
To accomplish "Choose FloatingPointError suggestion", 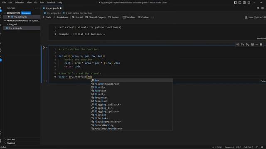I will click(x=132, y=122).
